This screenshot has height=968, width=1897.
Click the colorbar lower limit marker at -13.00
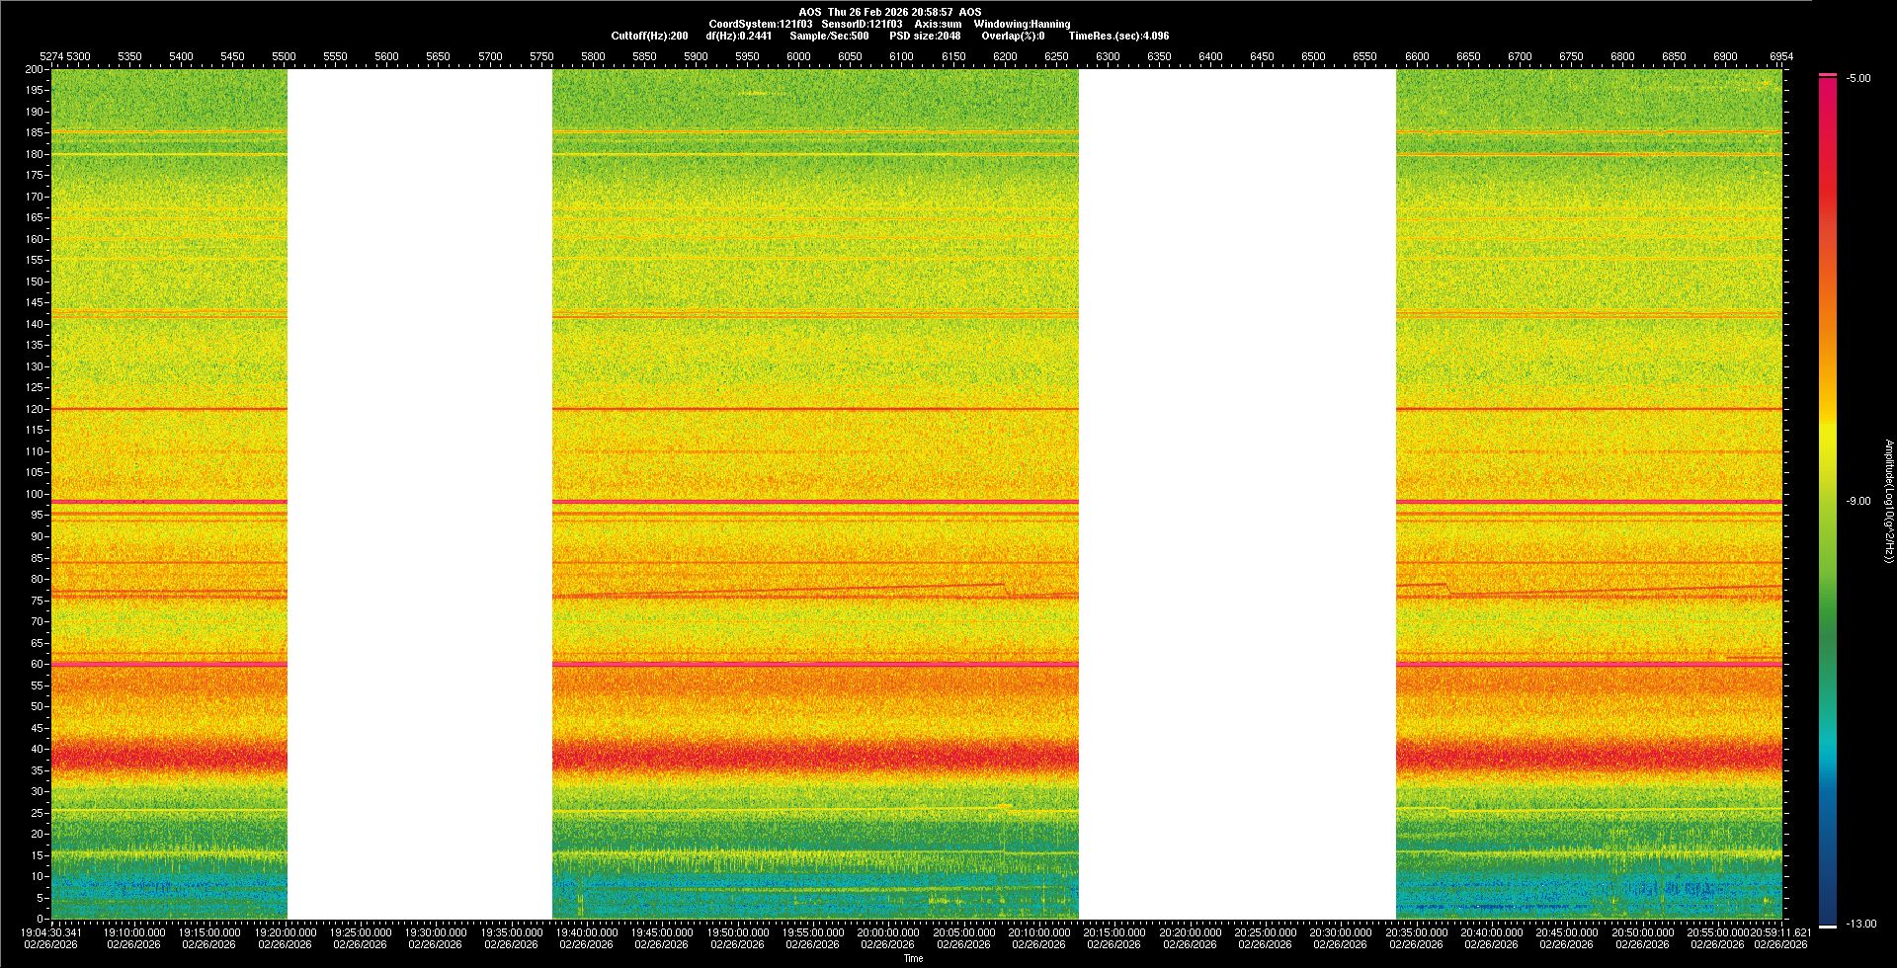(1828, 926)
